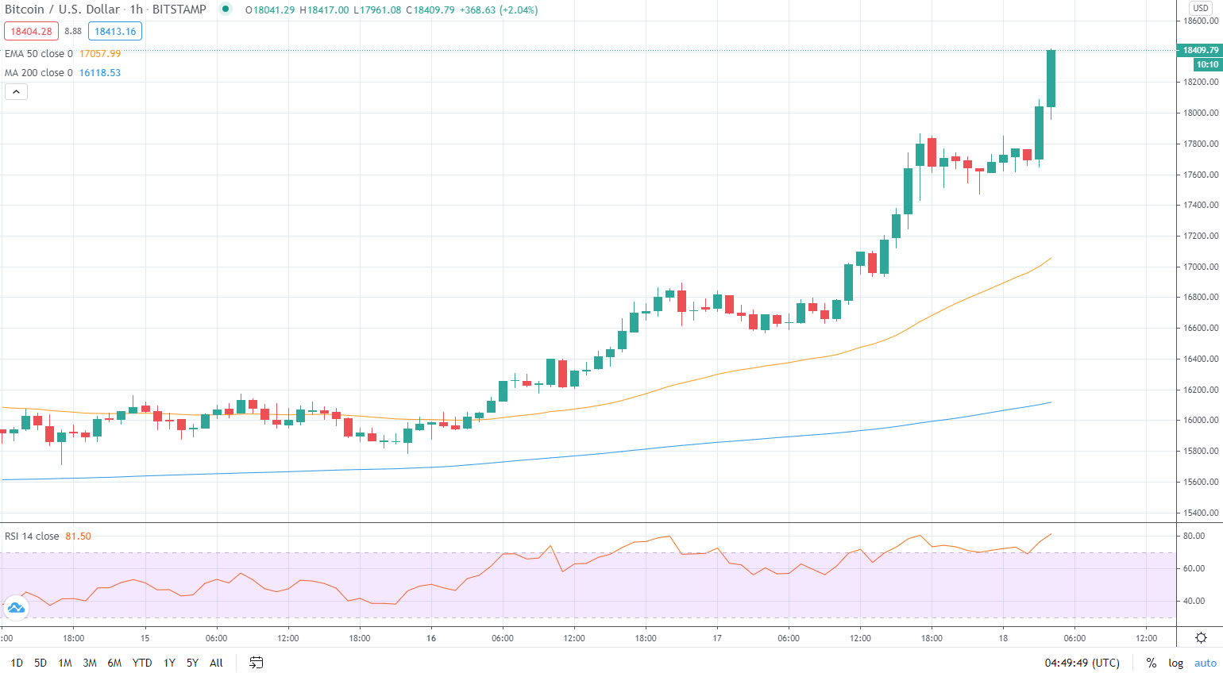Click the 5Y range option
The height and width of the screenshot is (673, 1223).
(191, 663)
